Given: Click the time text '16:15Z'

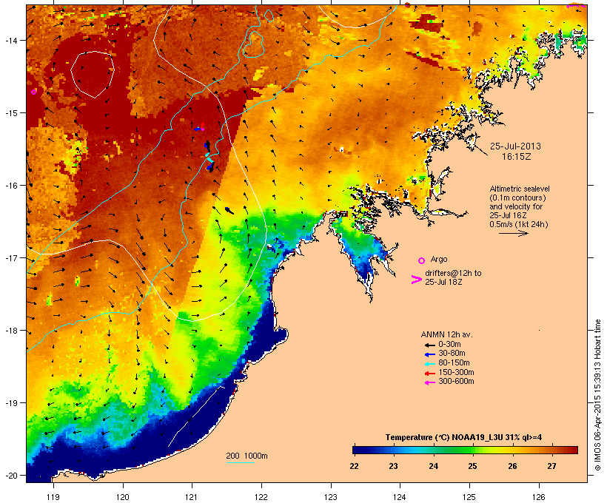Looking at the screenshot, I should pos(517,157).
